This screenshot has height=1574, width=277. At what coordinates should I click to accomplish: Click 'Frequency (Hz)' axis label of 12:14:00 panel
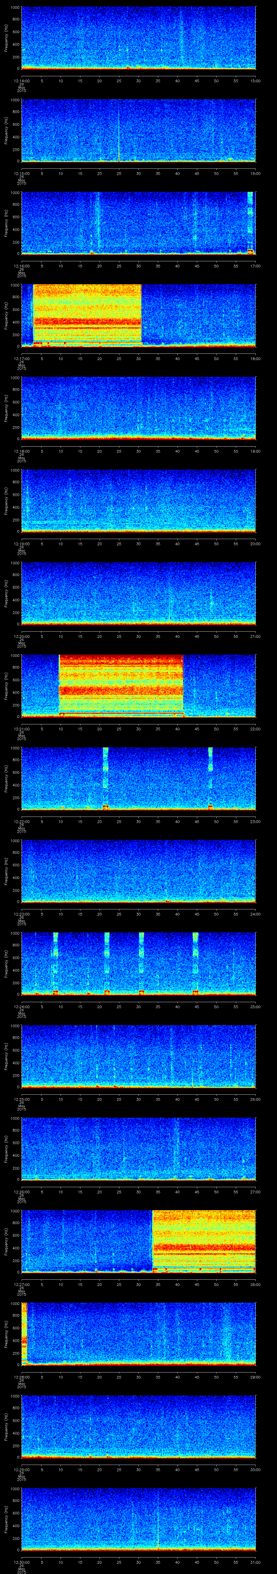point(6,38)
